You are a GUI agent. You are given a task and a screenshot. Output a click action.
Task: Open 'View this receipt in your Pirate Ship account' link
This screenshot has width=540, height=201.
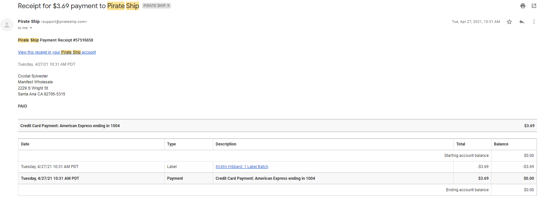57,52
